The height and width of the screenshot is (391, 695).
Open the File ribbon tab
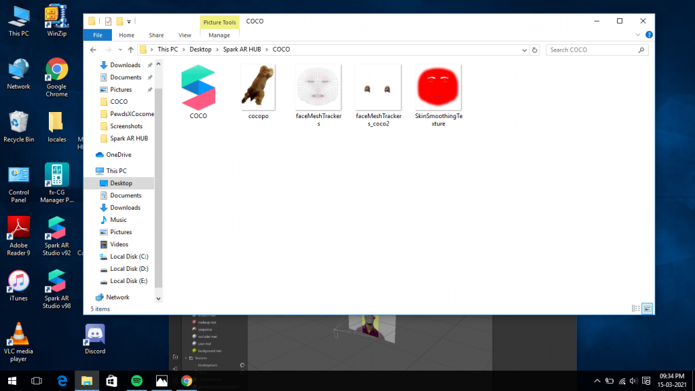point(98,35)
